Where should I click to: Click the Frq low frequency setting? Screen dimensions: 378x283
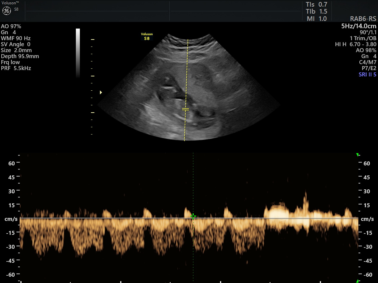point(10,62)
